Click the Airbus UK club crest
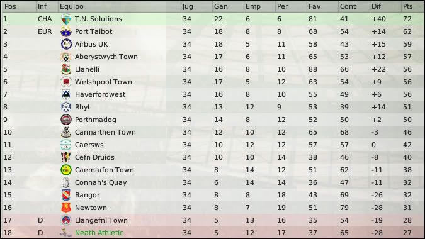 (x=66, y=44)
